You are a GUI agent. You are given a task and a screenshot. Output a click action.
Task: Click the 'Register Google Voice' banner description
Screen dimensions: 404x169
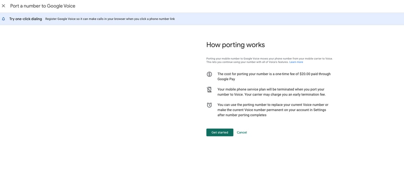pos(110,19)
